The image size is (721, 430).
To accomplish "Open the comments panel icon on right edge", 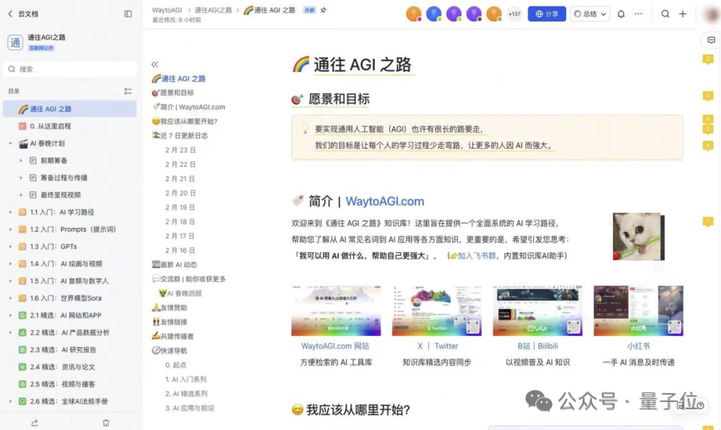I will coord(711,40).
